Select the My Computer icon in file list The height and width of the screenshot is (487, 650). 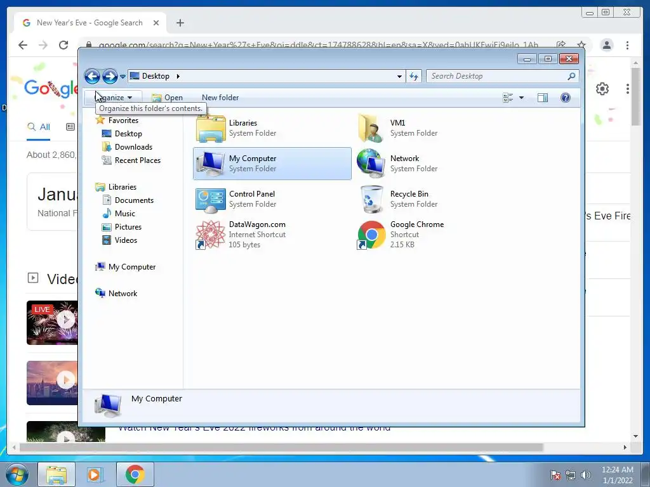coord(211,164)
